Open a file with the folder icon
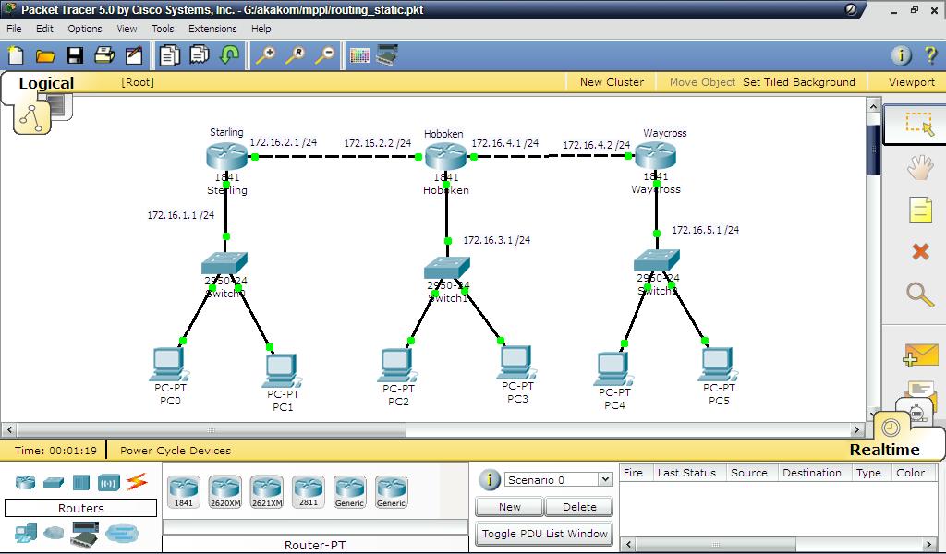 tap(45, 56)
